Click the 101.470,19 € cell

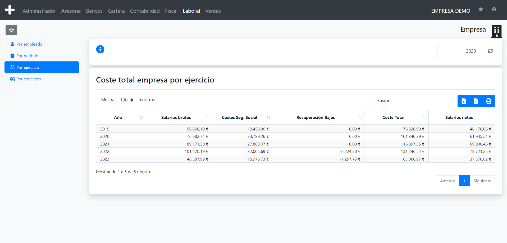pos(179,151)
